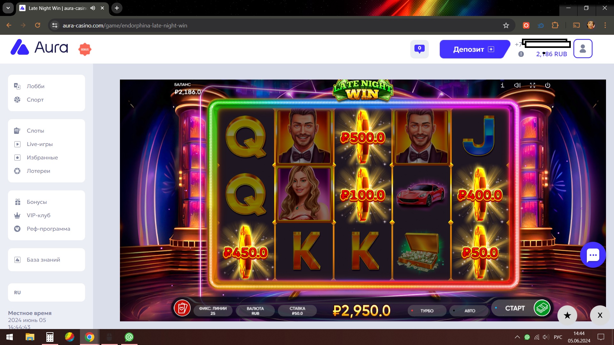Image resolution: width=614 pixels, height=345 pixels.
Task: Spin reels with СТАРТ button
Action: [521, 308]
